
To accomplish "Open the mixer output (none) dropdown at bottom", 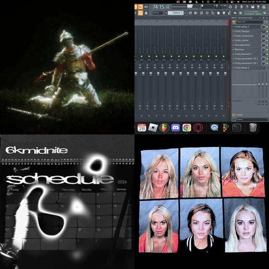I will pos(251,119).
